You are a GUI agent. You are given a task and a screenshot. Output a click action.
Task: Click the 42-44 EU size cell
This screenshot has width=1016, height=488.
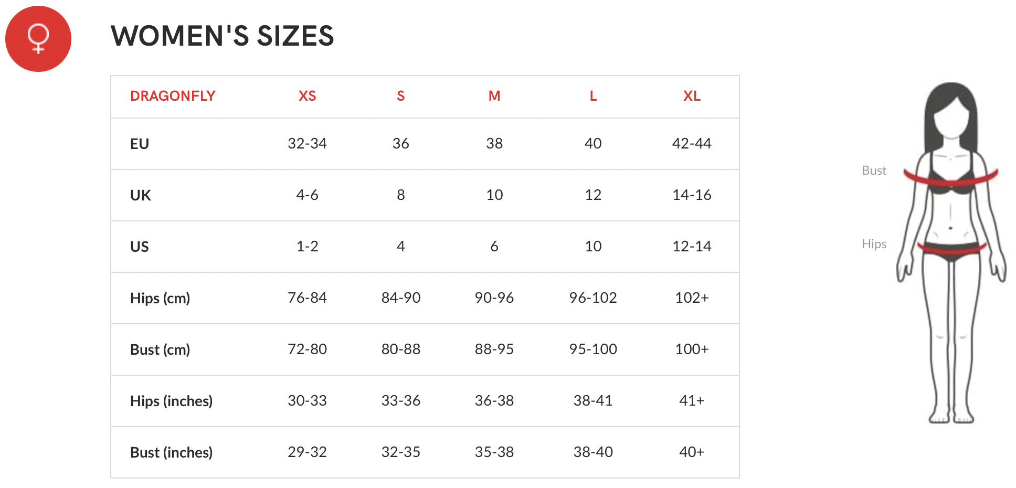692,143
